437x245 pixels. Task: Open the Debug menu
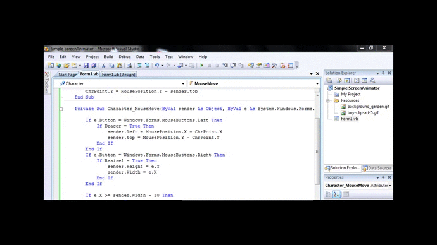pos(125,57)
